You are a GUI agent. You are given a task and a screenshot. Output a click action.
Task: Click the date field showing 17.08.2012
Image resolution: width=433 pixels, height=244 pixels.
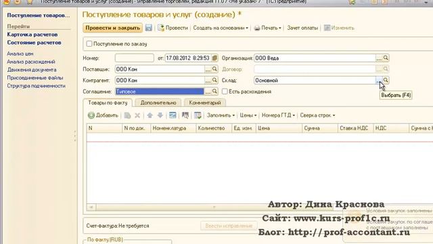point(188,58)
